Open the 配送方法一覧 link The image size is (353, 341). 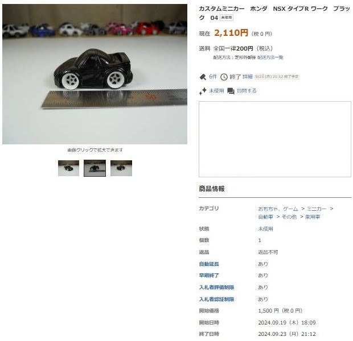[270, 57]
